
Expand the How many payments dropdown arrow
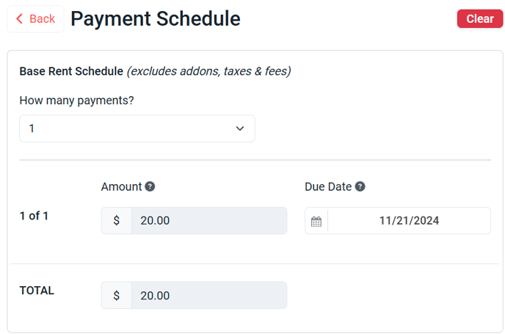240,128
